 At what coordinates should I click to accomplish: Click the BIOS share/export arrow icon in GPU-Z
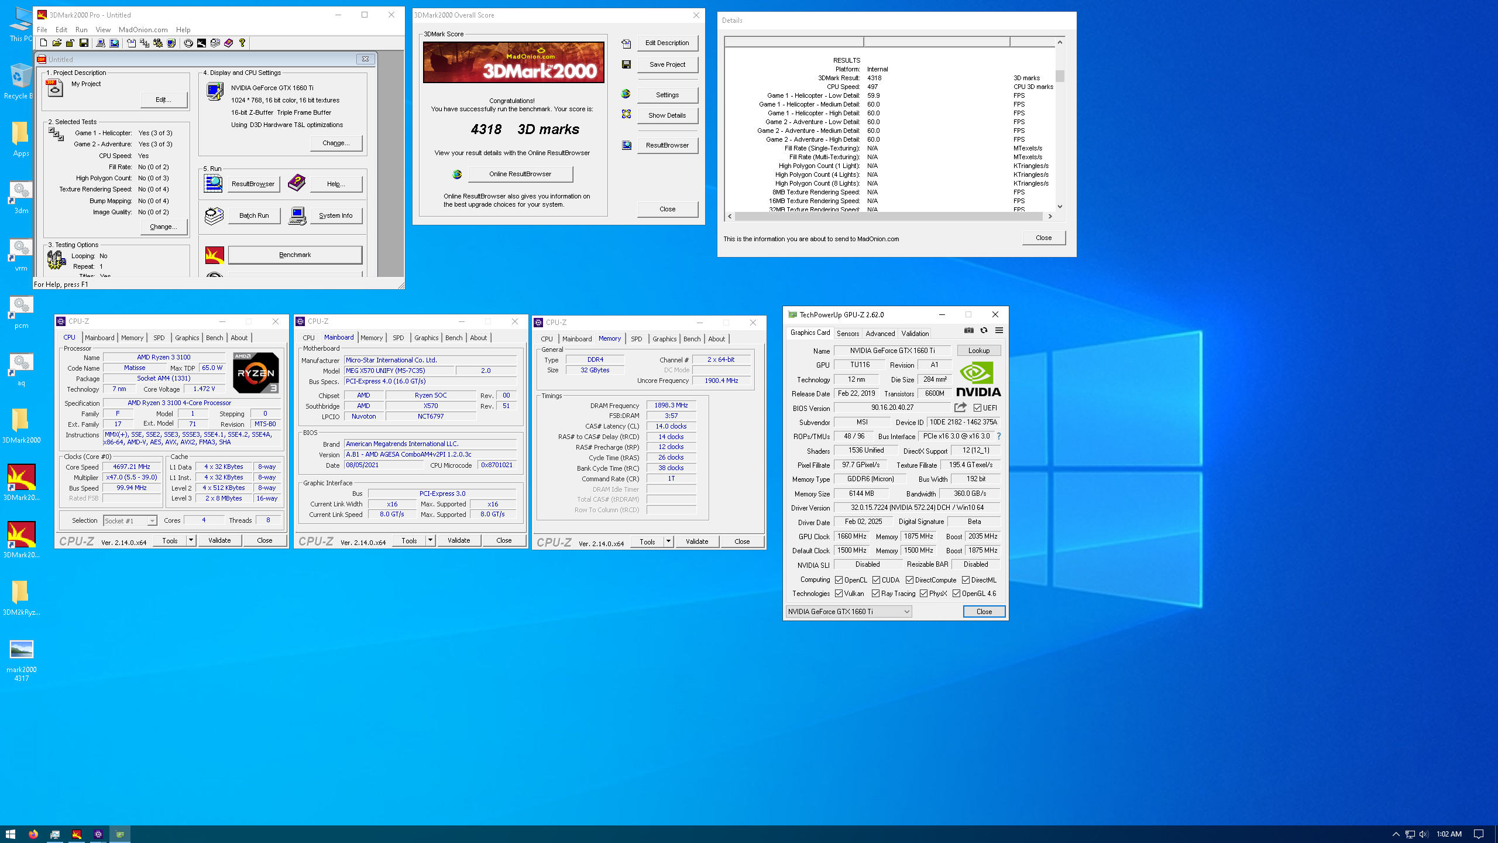coord(960,407)
